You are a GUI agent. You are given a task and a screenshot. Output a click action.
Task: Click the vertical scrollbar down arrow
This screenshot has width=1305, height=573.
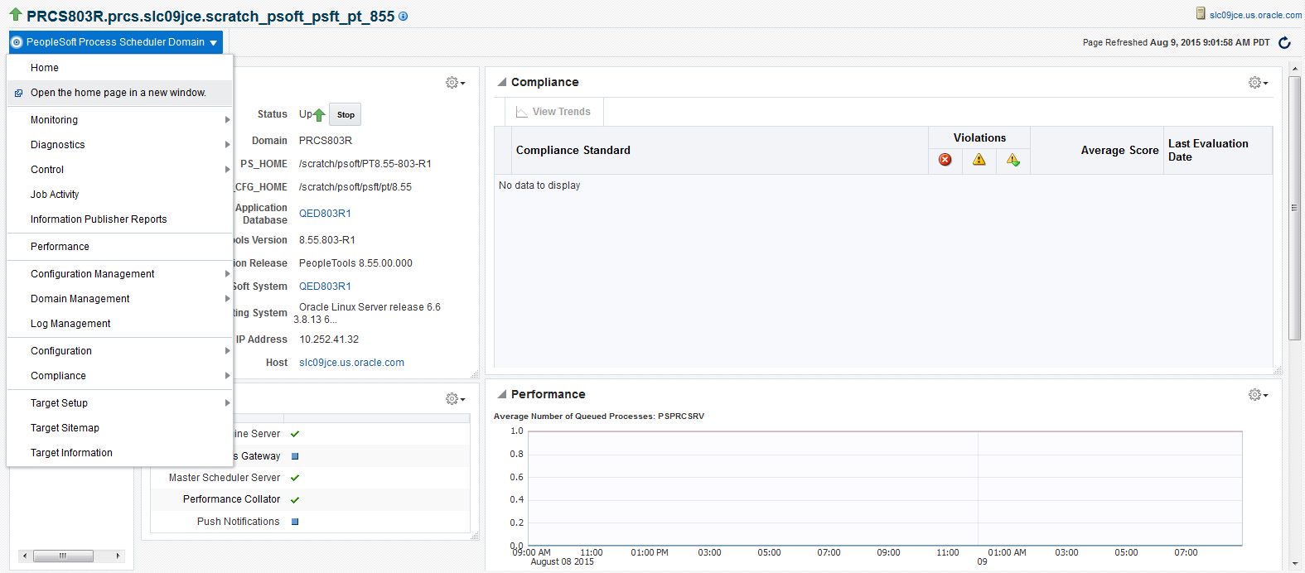pos(1294,564)
